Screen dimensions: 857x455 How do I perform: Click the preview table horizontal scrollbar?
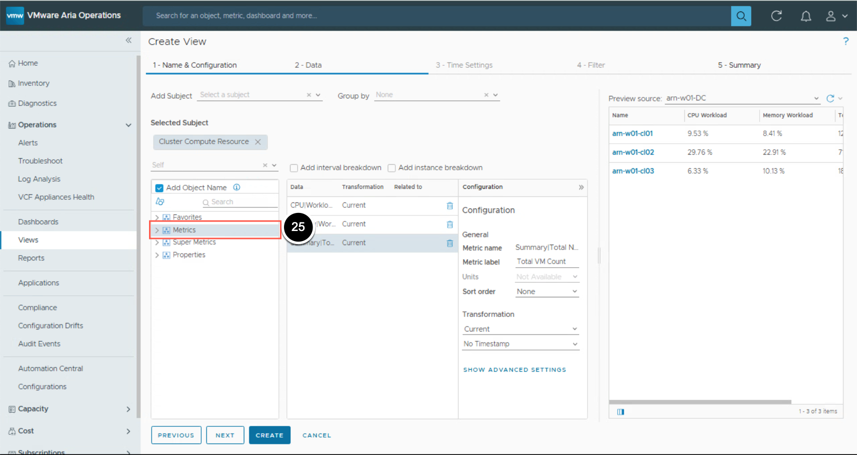pyautogui.click(x=700, y=402)
